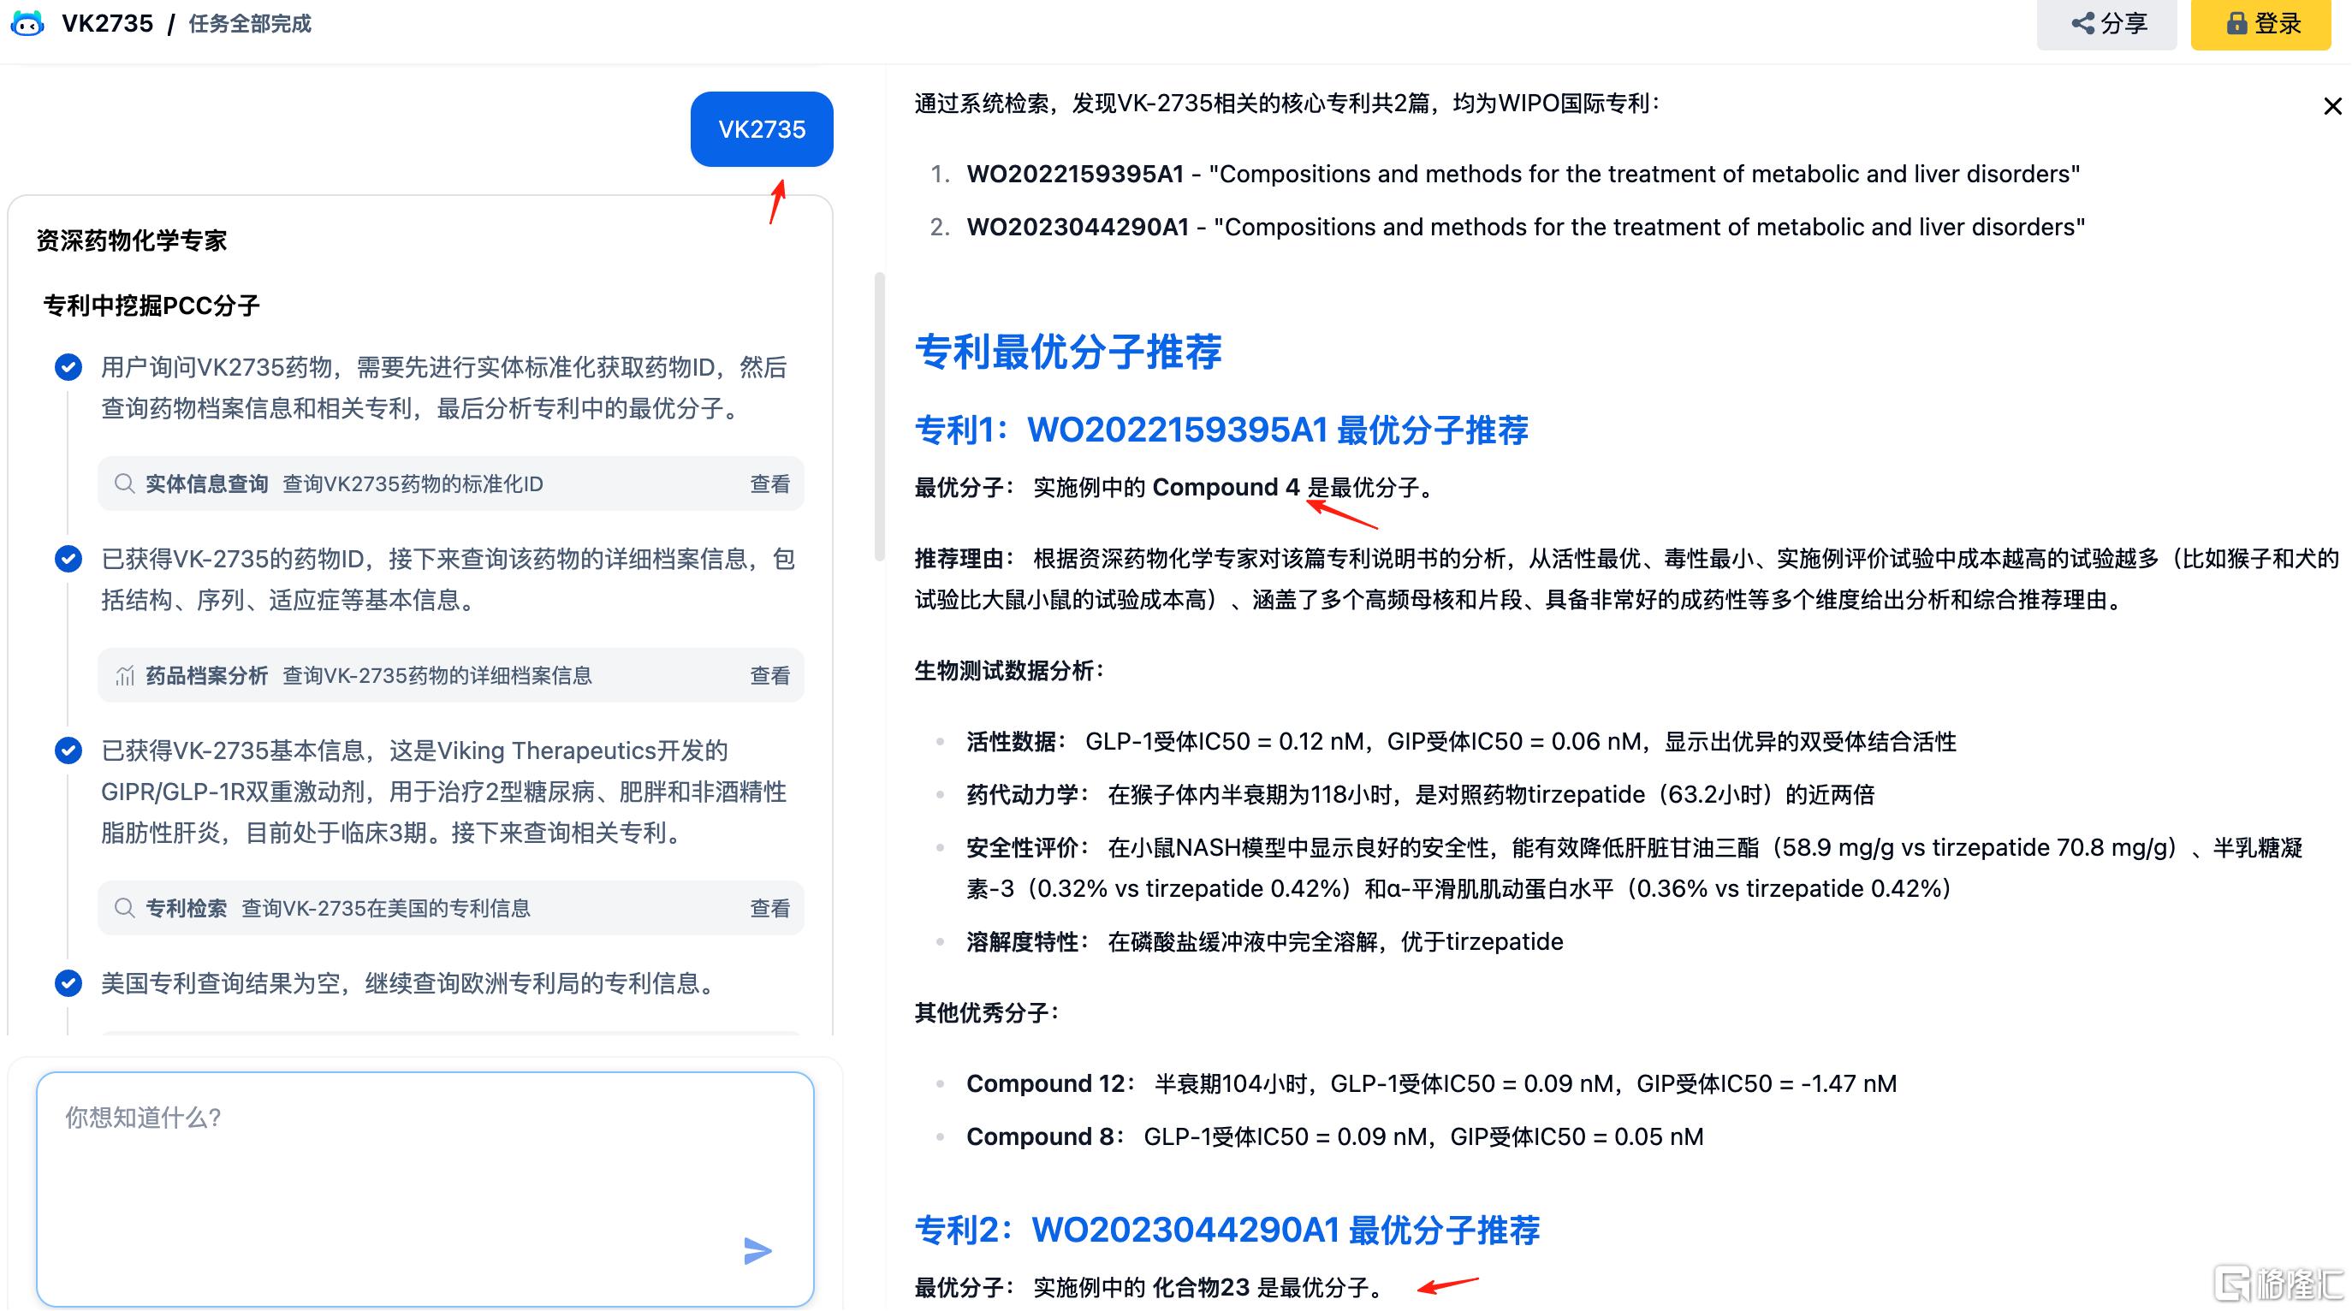View 实体信息查询 details

pos(769,483)
